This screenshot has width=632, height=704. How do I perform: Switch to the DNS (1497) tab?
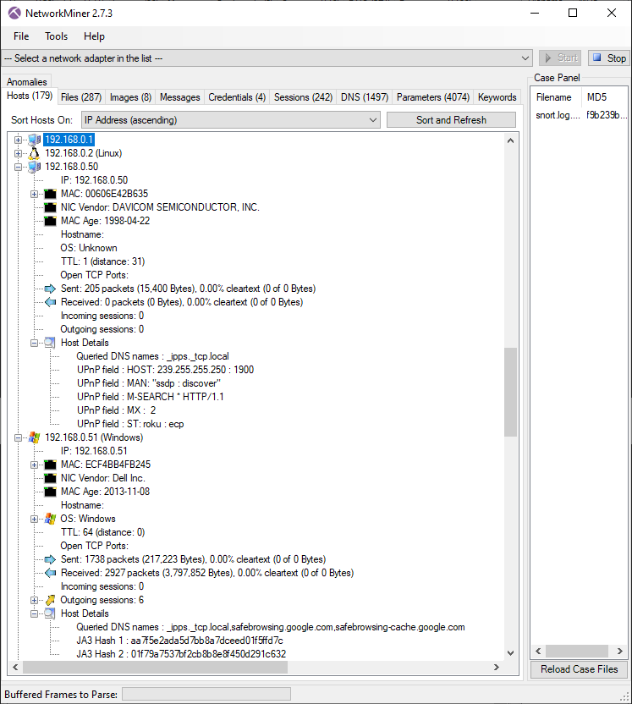(364, 97)
